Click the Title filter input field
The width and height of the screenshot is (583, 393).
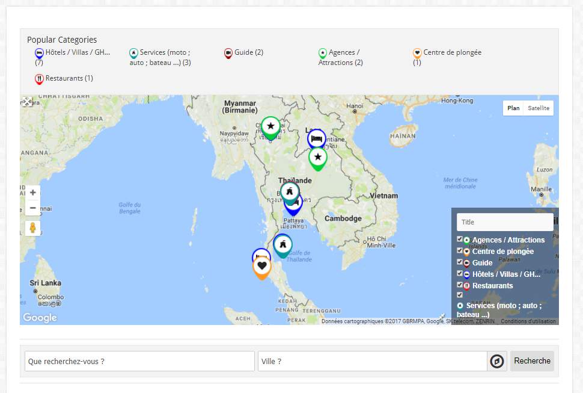pos(505,222)
